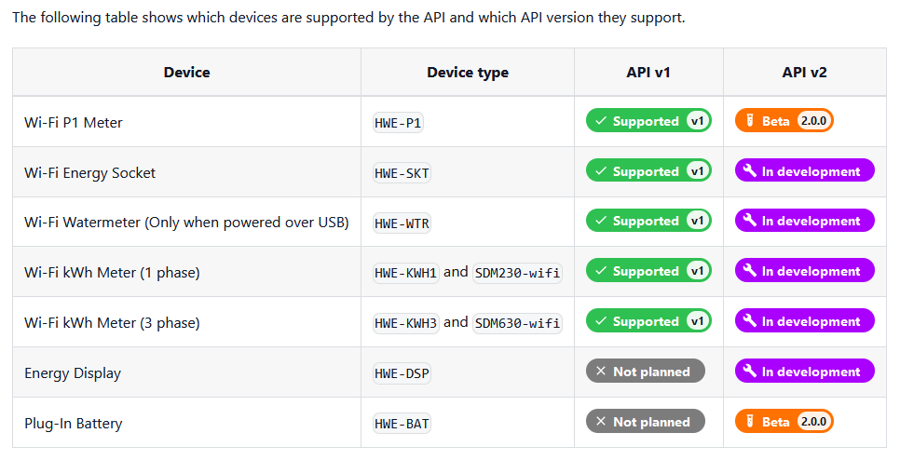Click the 2.0.0 version label for P1 Meter
Image resolution: width=900 pixels, height=460 pixels.
coord(814,120)
